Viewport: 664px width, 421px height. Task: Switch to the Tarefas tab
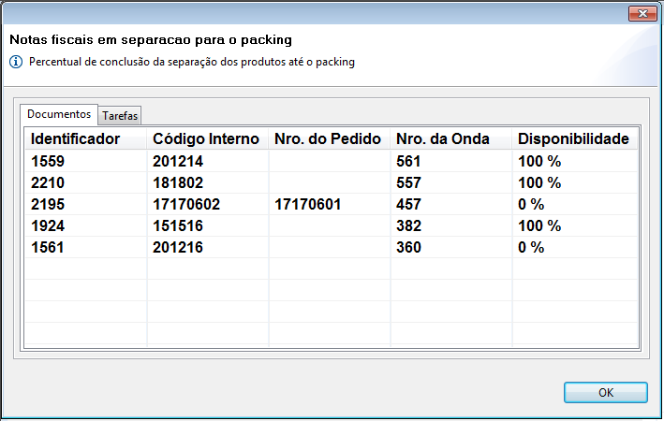121,116
